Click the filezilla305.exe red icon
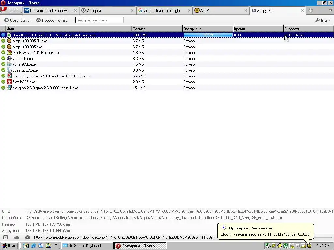This screenshot has width=334, height=250. coord(9,82)
